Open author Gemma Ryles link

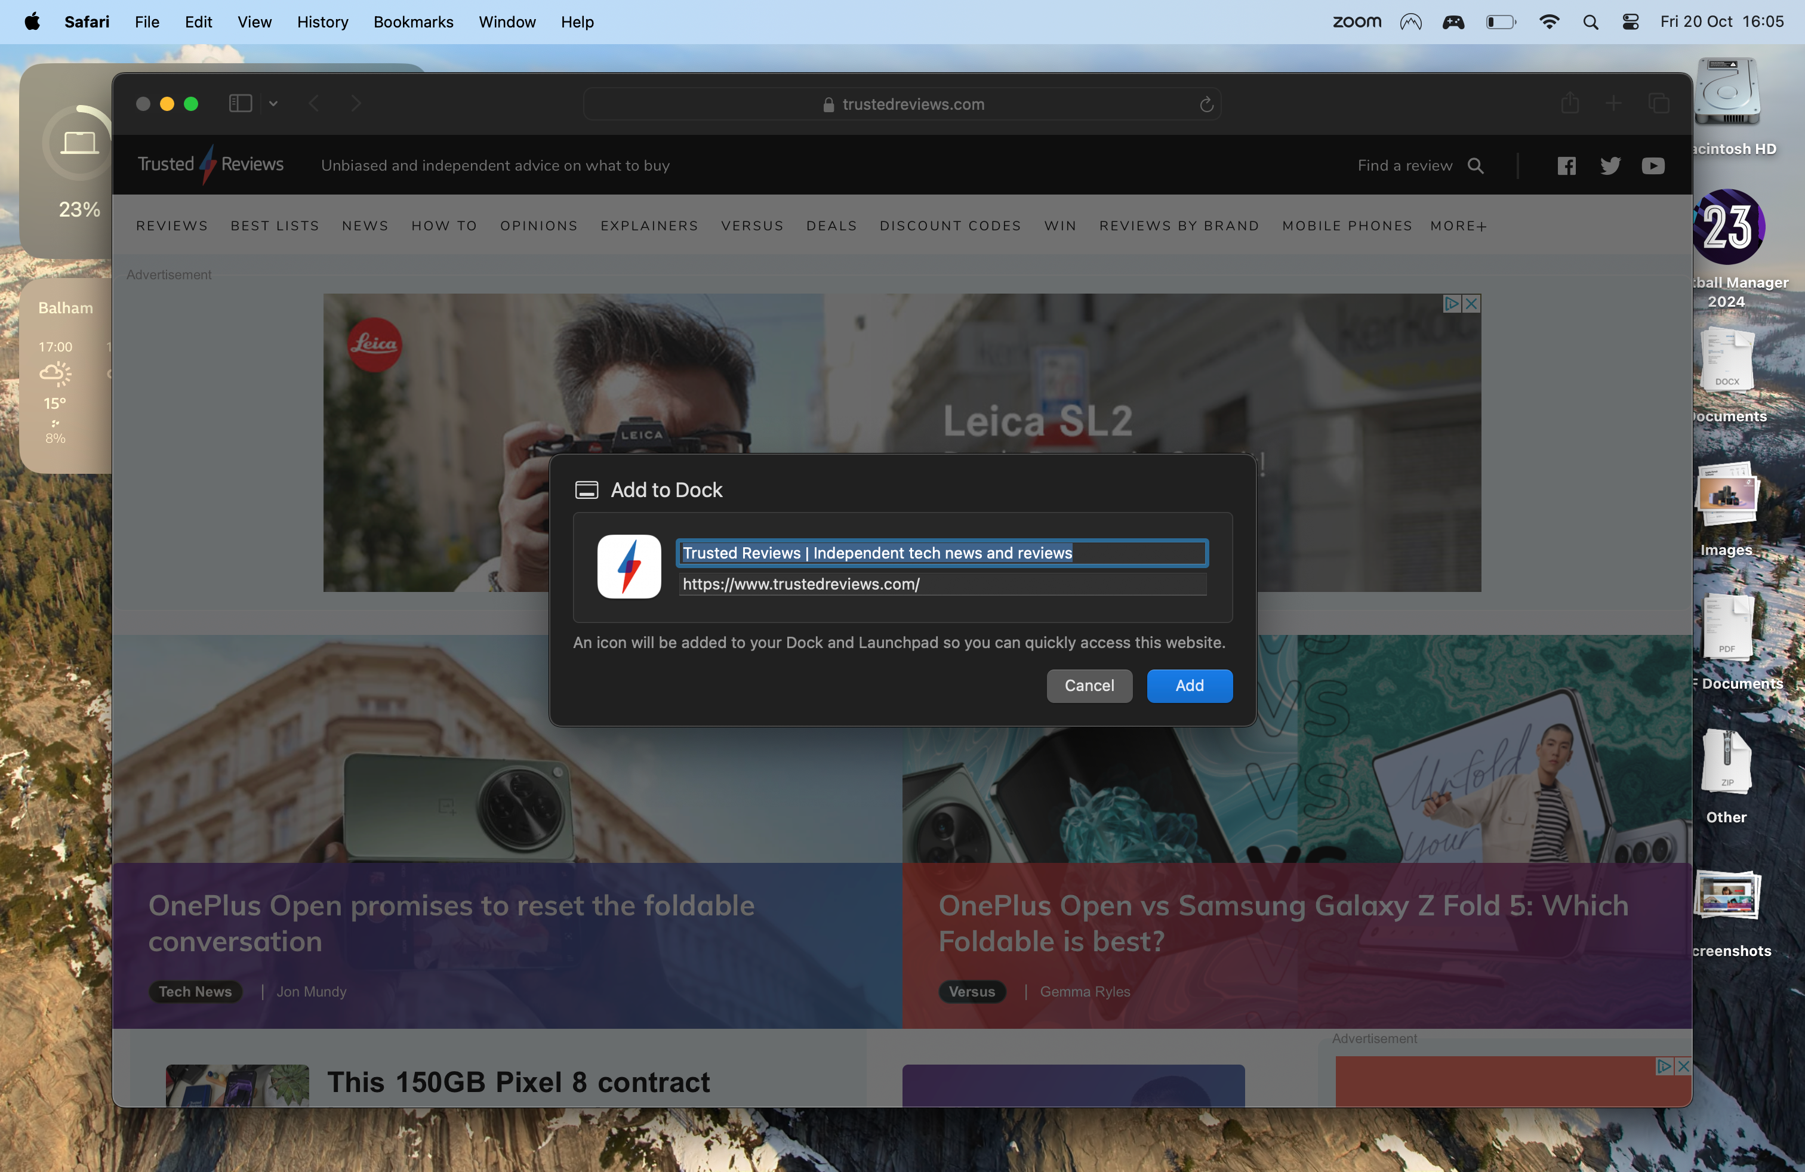(1085, 991)
